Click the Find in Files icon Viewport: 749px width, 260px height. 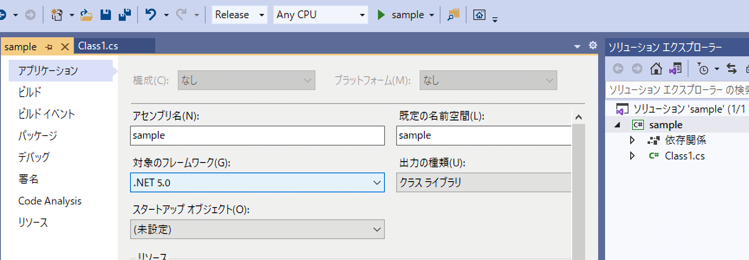[453, 15]
